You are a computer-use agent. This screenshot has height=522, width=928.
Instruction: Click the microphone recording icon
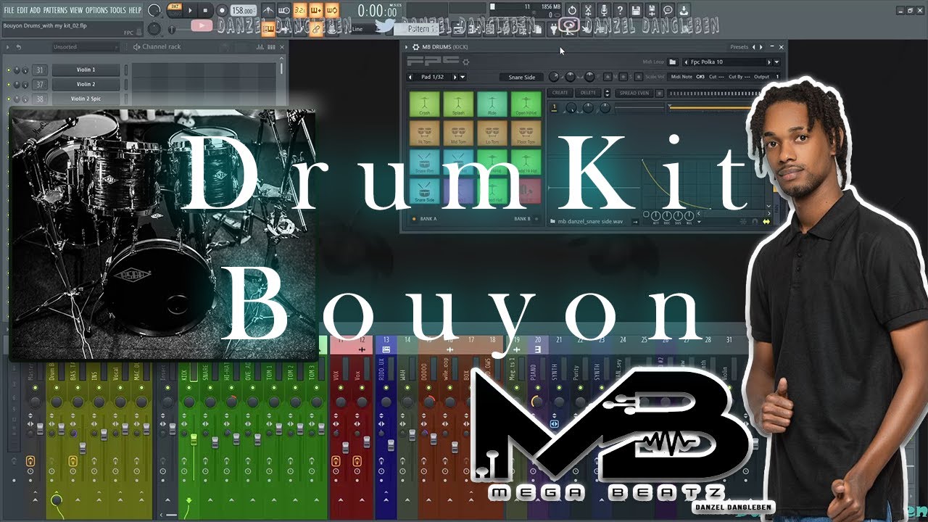click(x=604, y=10)
